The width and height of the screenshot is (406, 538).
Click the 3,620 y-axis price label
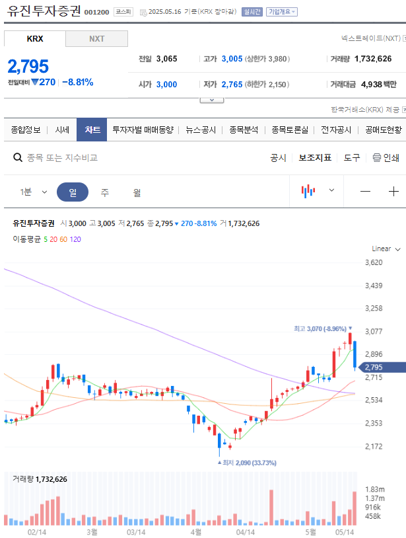coord(374,263)
